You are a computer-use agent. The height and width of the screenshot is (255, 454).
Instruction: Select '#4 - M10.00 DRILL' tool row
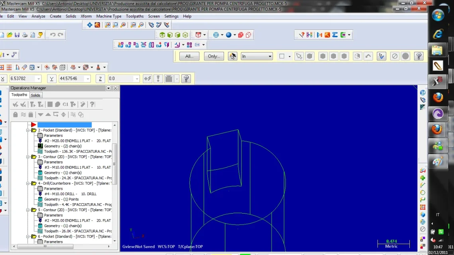click(71, 194)
